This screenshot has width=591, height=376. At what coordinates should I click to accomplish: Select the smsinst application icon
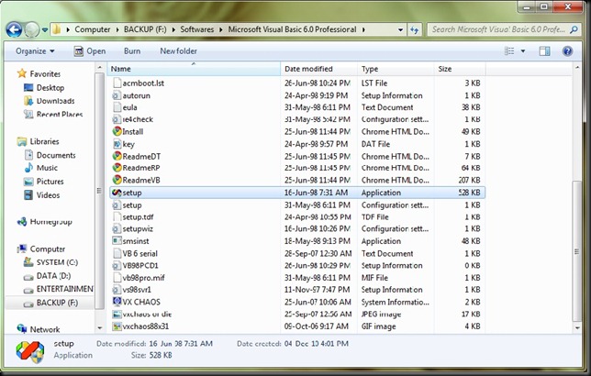(117, 241)
